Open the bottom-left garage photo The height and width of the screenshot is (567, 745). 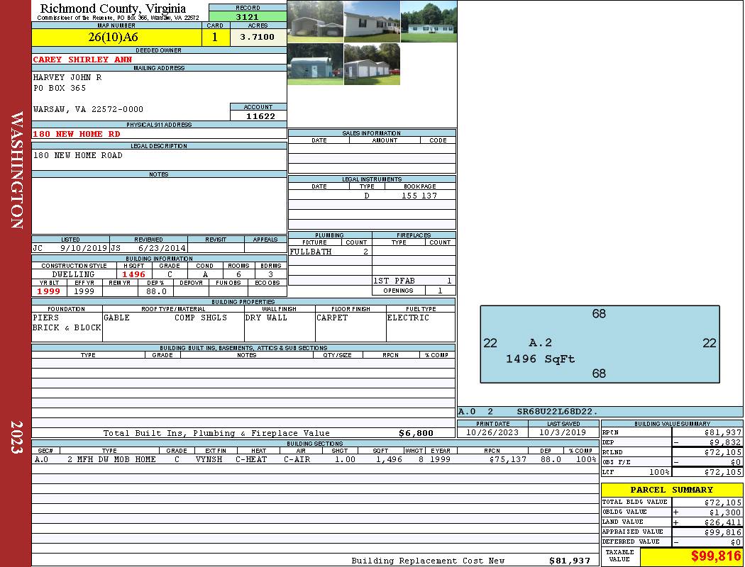316,64
